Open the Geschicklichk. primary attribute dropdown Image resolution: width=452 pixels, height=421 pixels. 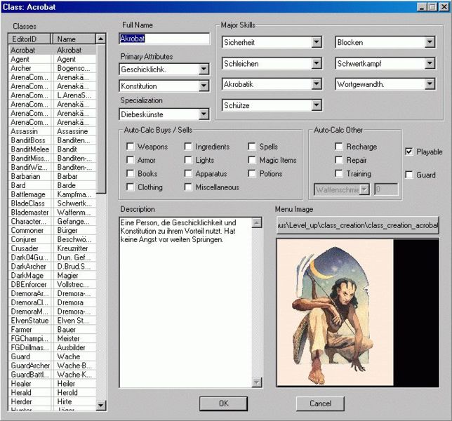coord(204,69)
